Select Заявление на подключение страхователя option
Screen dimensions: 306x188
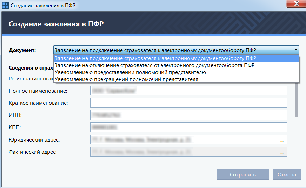pos(176,58)
